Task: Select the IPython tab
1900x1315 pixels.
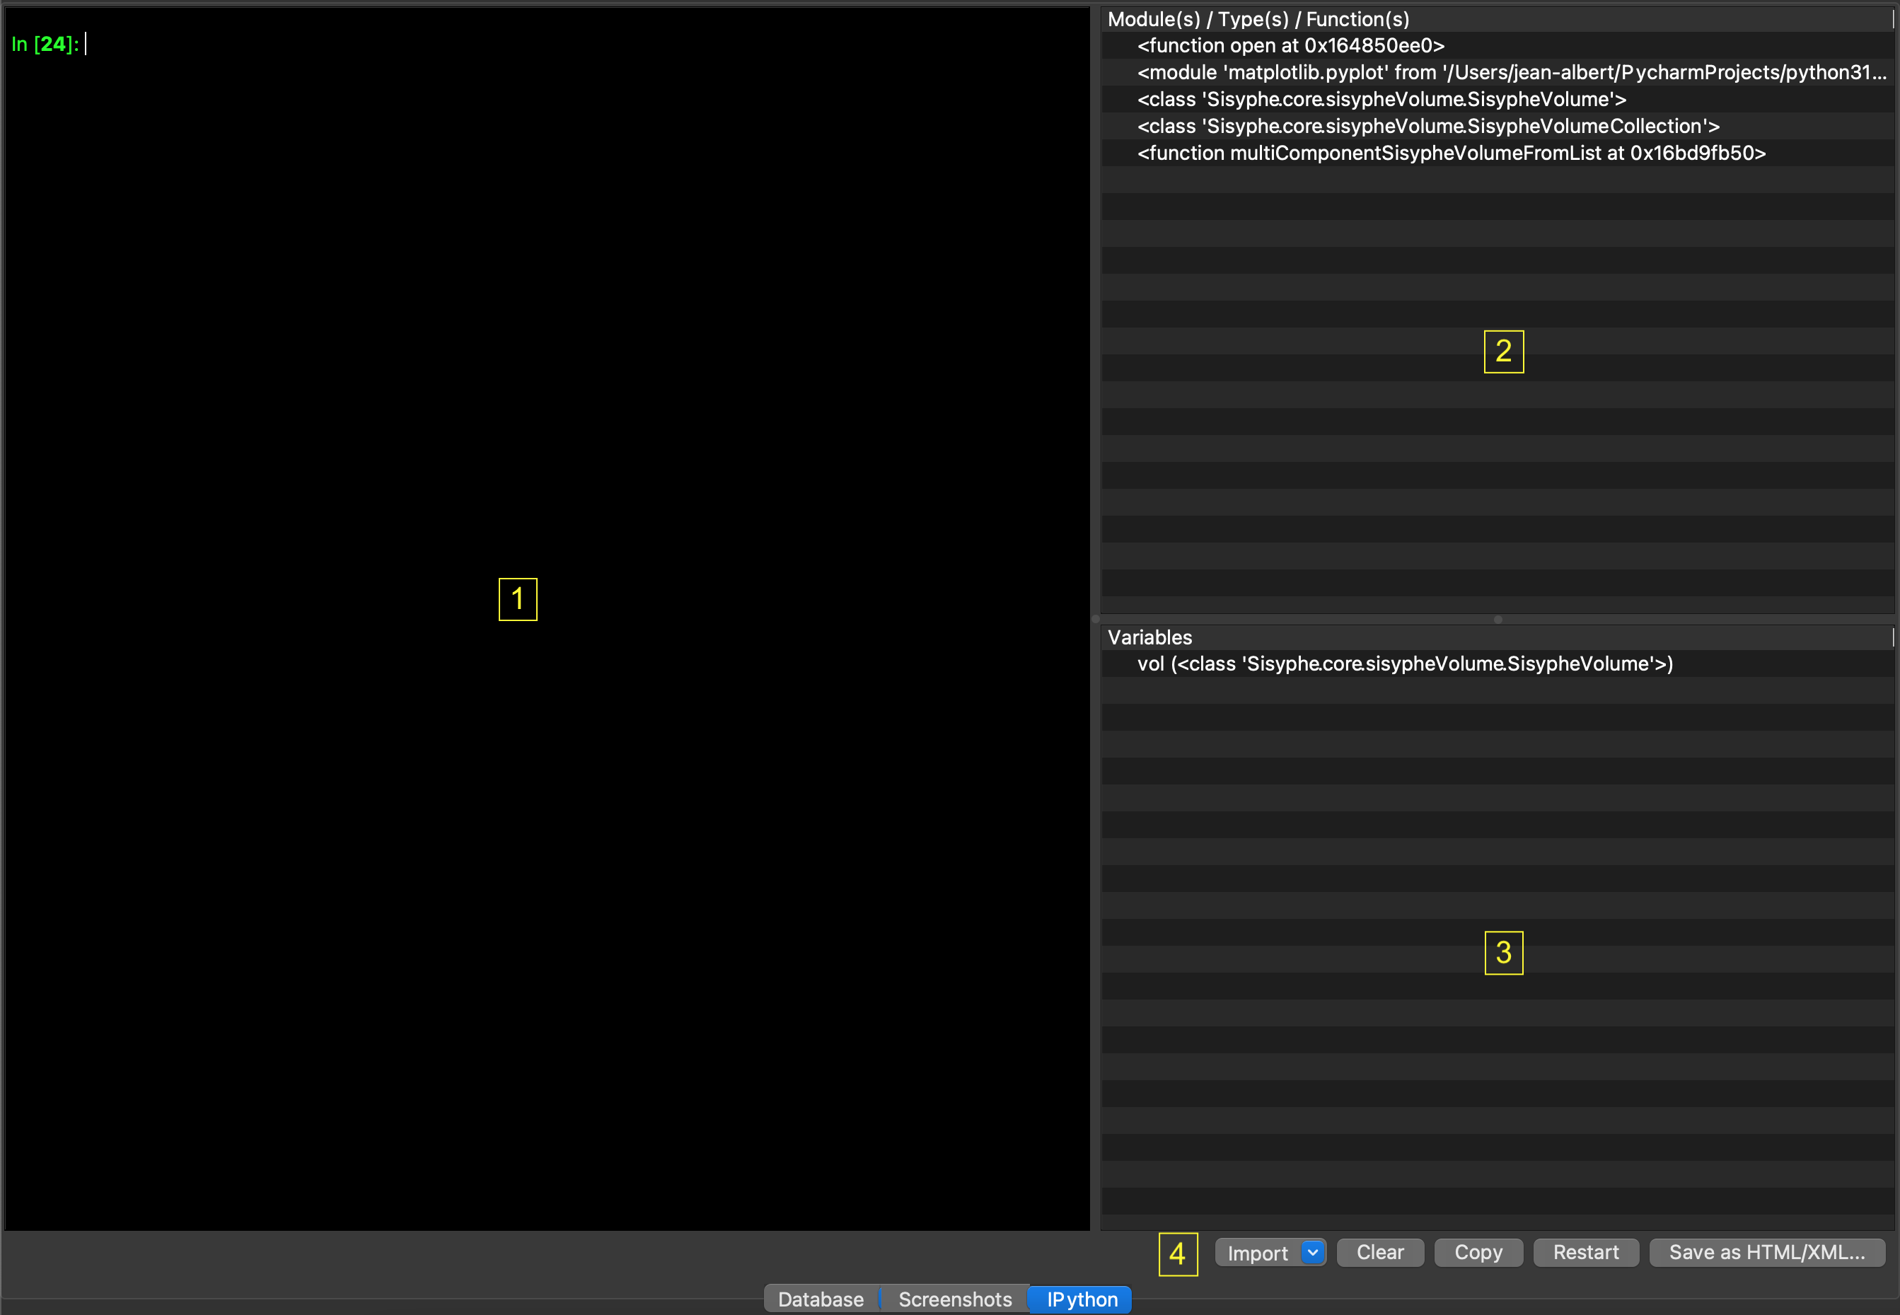Action: pos(1082,1299)
